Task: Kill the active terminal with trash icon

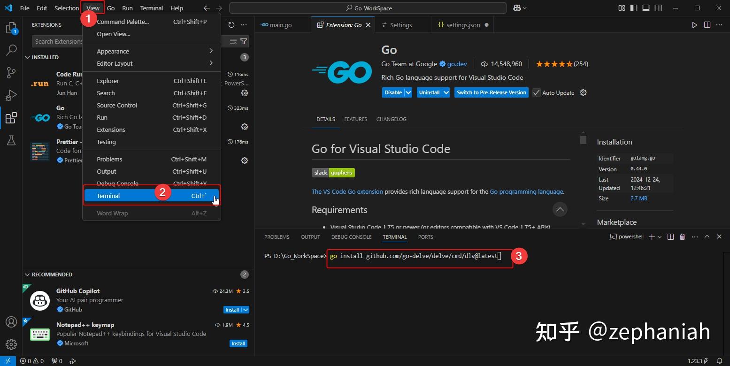Action: click(x=682, y=236)
